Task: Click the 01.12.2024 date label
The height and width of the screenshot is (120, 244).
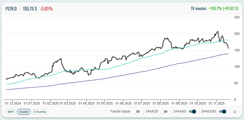Action: click(13, 103)
